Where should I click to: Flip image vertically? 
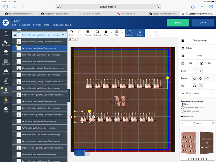[x=200, y=86]
